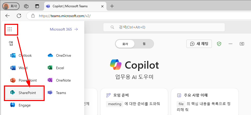Select the 모임 준비 prompt card
Viewport: 251px width, 115px height.
pos(134,102)
